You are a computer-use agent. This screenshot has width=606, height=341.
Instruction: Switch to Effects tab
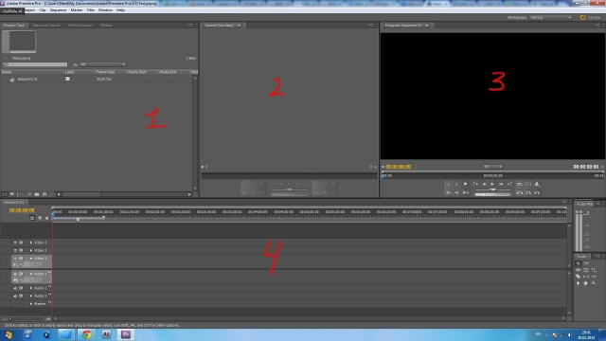pos(106,26)
